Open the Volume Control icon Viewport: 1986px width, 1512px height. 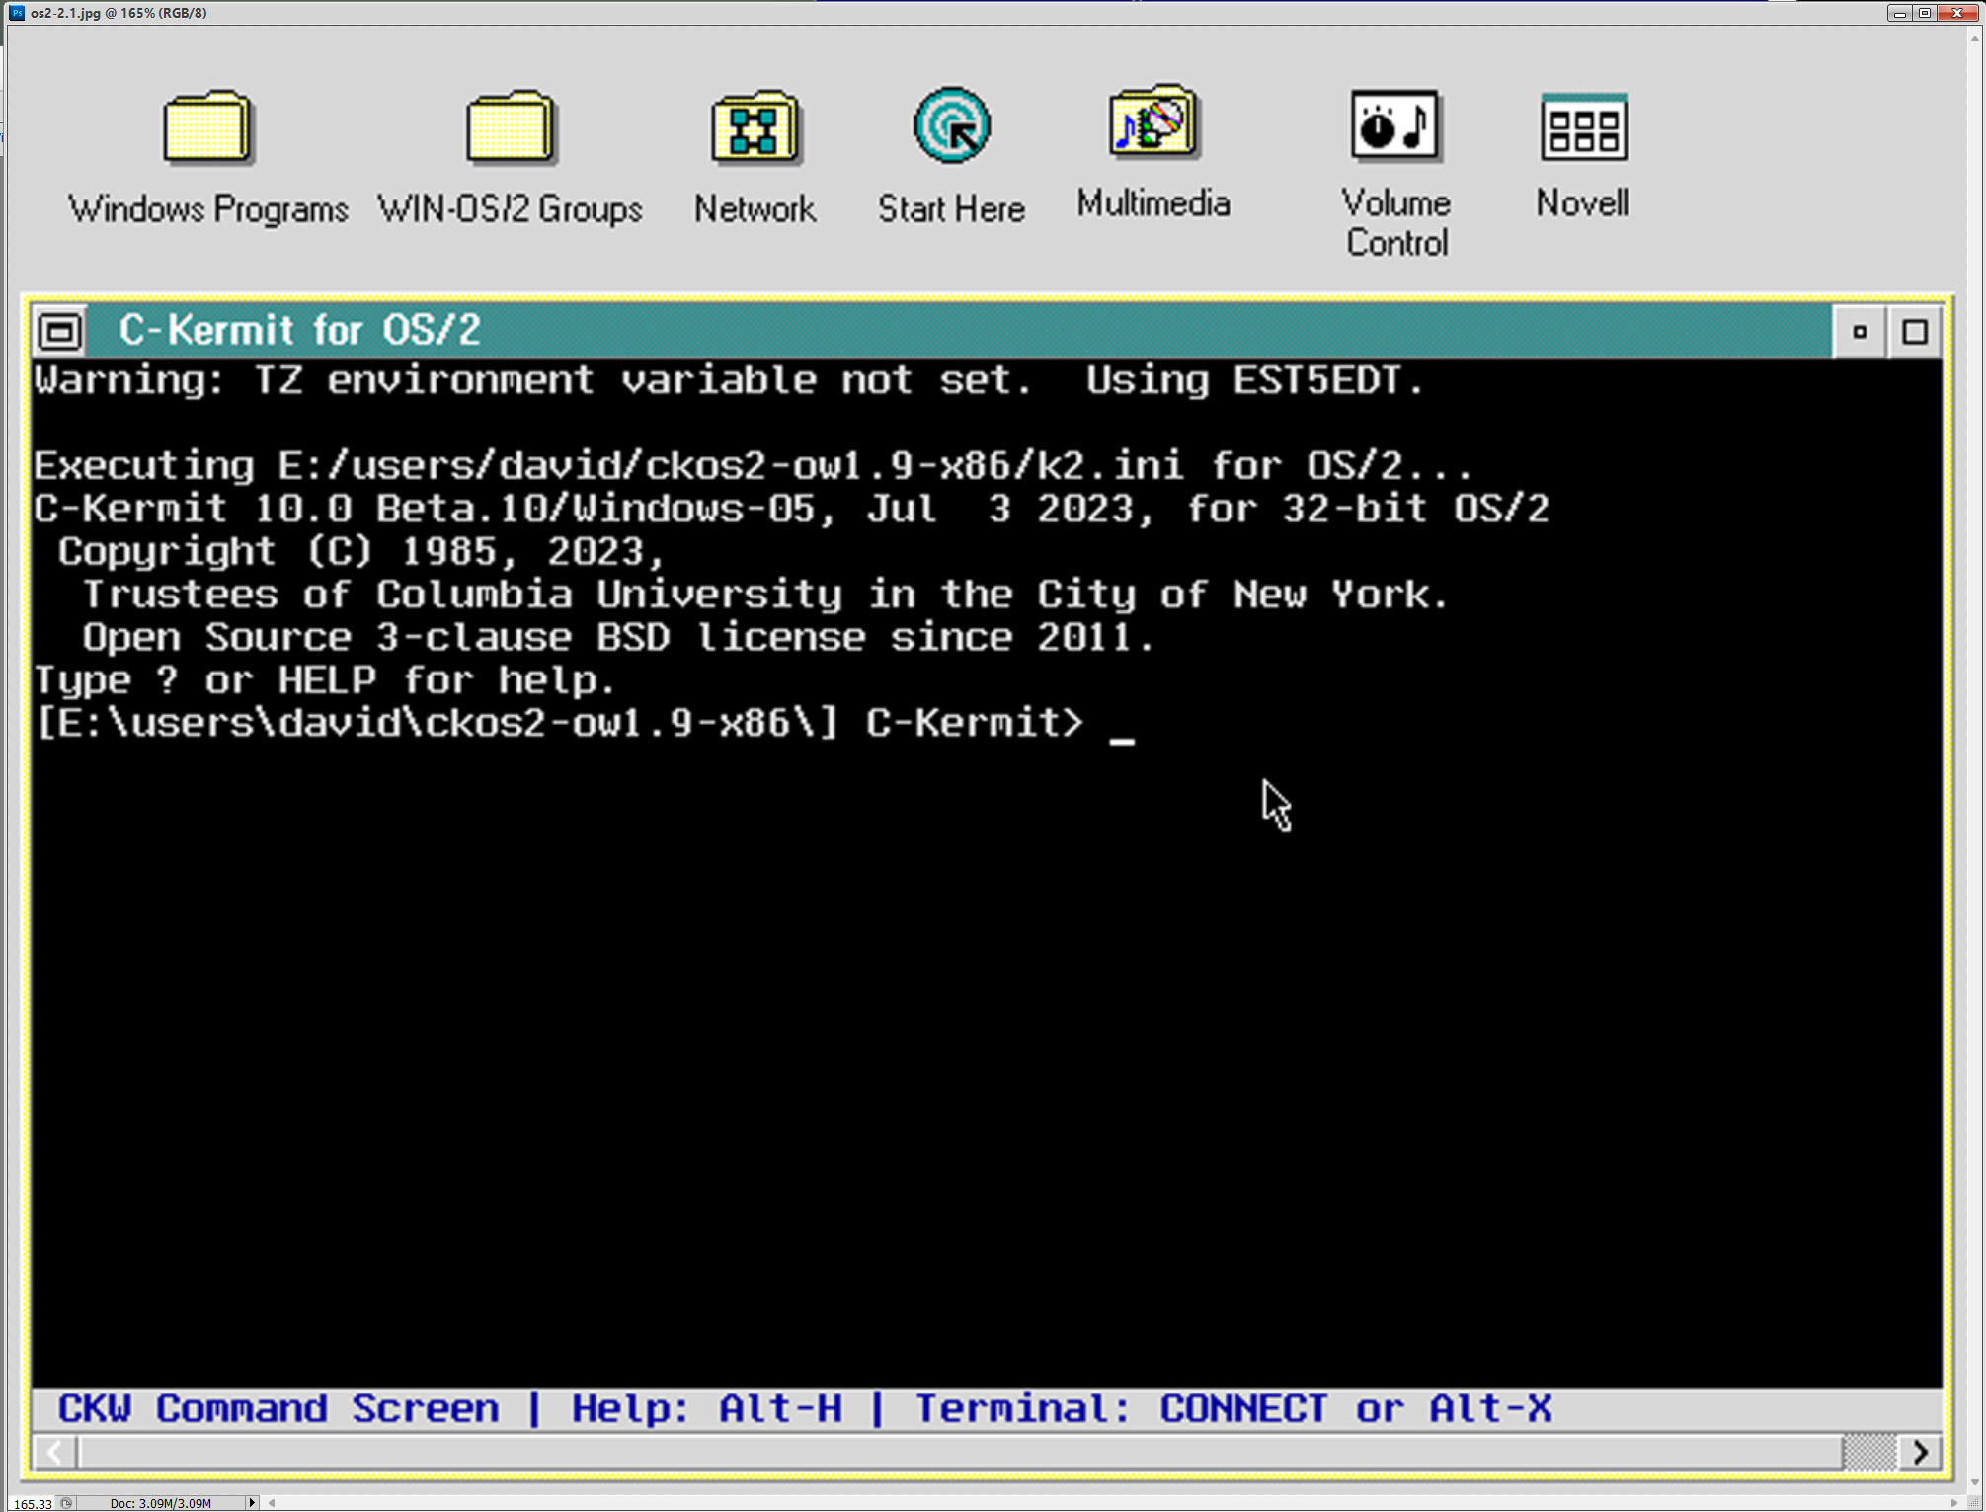click(x=1395, y=125)
